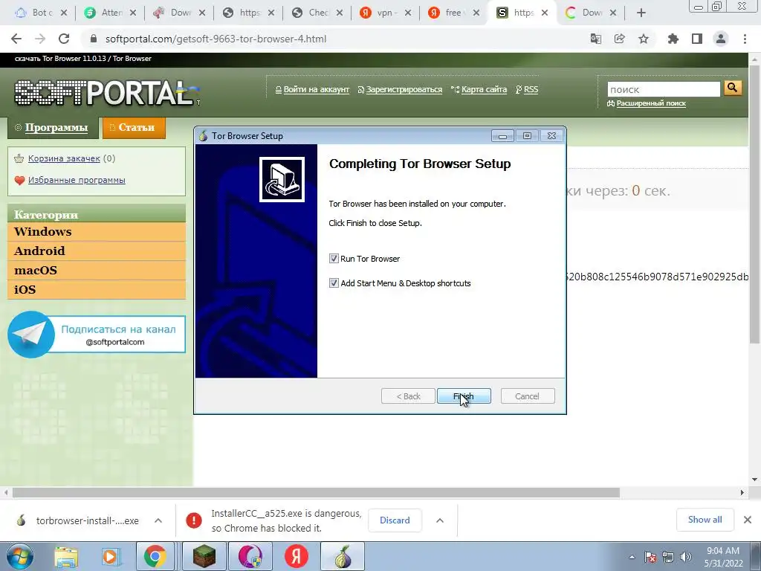Screen dimensions: 761x571
Task: Open Minecraft block taskbar icon
Action: click(x=204, y=556)
